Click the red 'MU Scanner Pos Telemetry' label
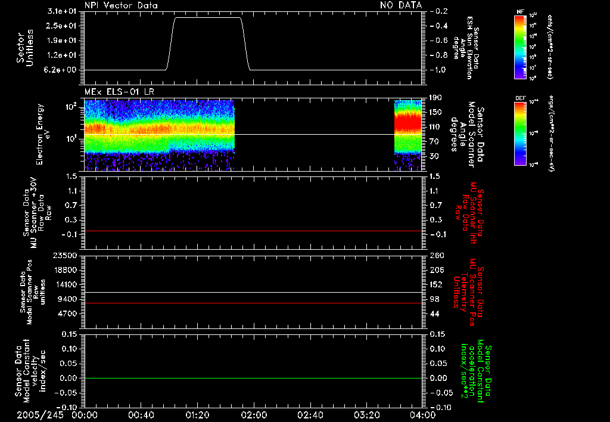 [x=467, y=292]
